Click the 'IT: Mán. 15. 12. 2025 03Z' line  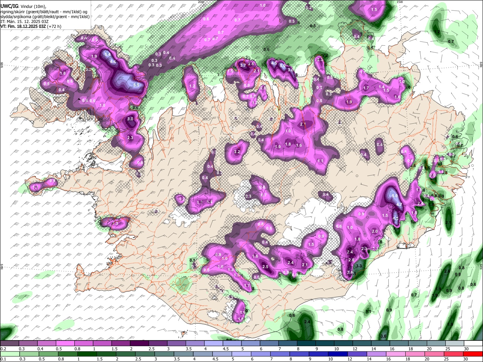pyautogui.click(x=25, y=21)
